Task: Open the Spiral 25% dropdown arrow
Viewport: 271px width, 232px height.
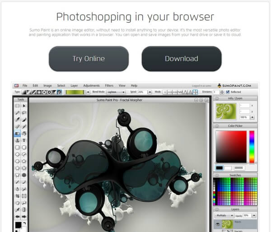Action: (x=150, y=92)
